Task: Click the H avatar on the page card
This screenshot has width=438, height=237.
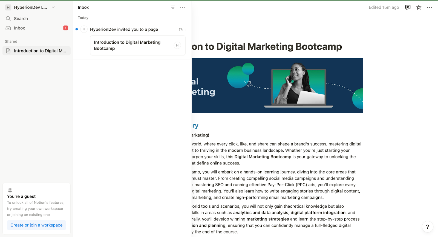Action: (177, 45)
